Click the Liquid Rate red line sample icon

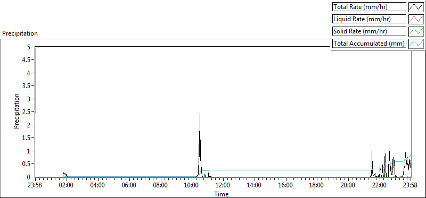[416, 19]
